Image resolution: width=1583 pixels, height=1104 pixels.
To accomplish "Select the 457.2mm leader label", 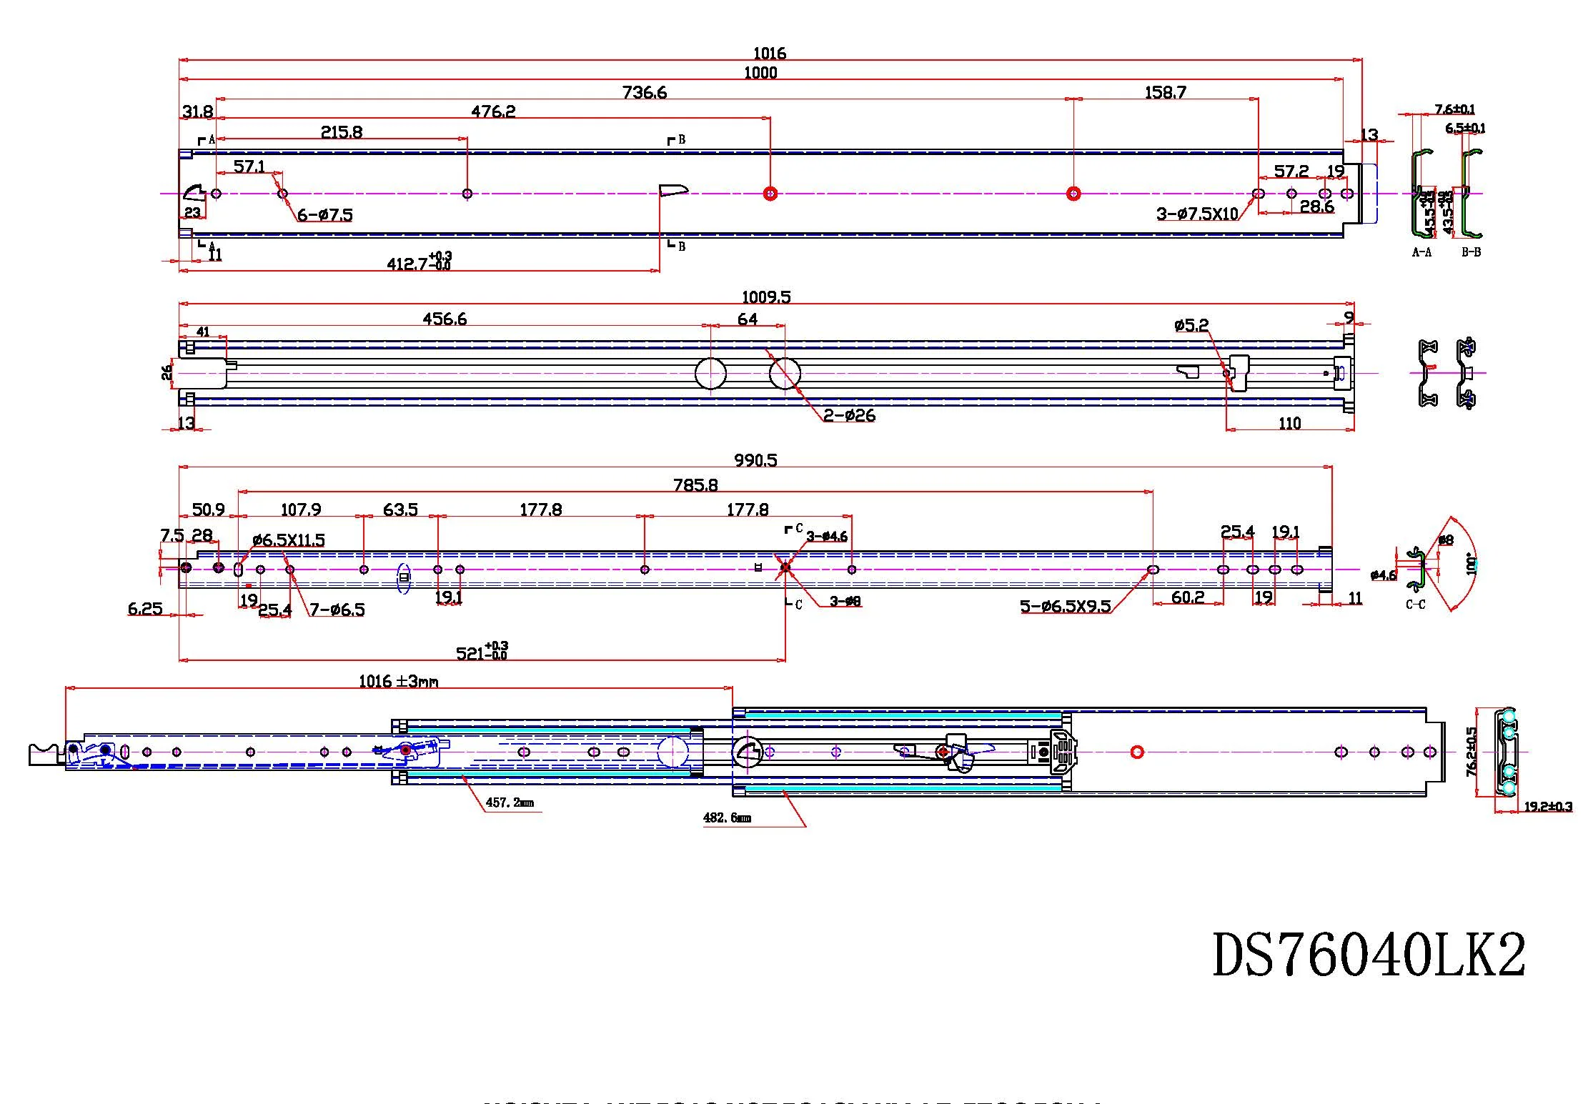I will (510, 802).
